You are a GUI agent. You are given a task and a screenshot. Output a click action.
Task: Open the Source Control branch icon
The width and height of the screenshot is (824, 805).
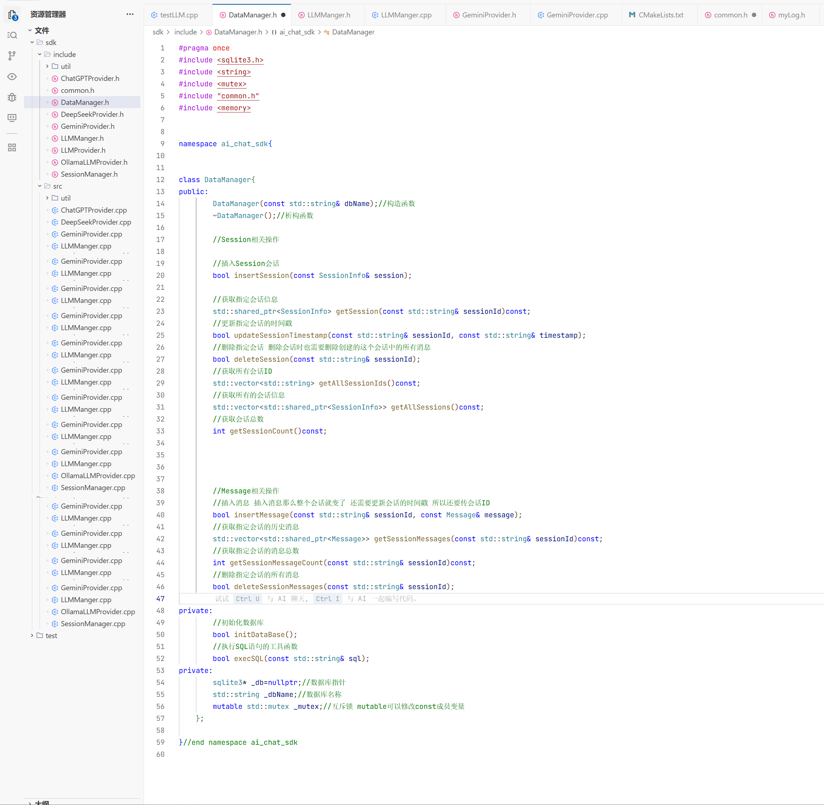[12, 56]
